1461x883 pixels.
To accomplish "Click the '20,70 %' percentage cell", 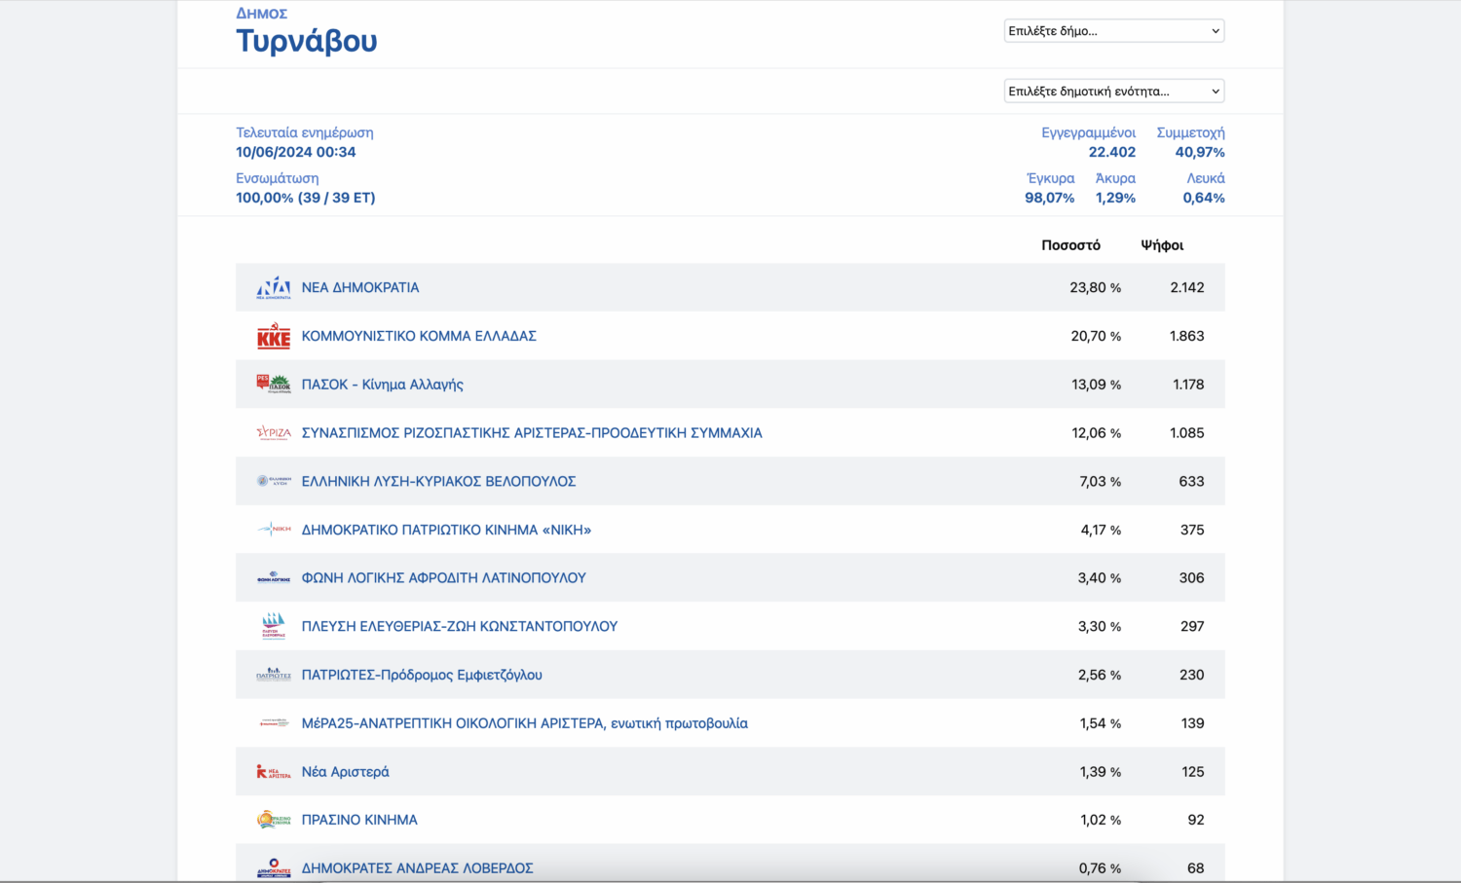I will (x=1096, y=336).
